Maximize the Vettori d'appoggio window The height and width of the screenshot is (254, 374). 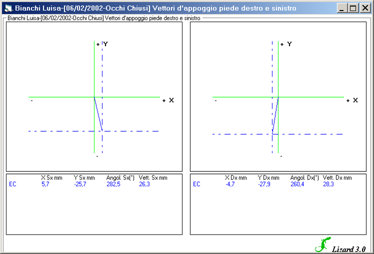[x=353, y=9]
